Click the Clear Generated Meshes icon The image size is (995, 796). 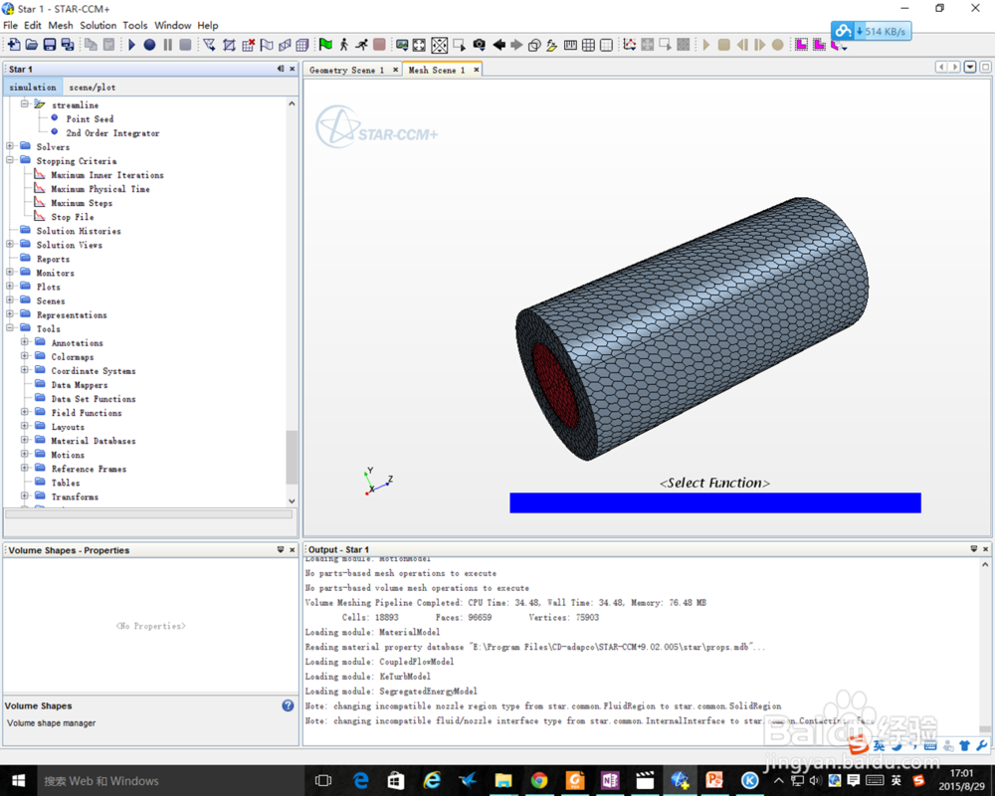coord(248,45)
